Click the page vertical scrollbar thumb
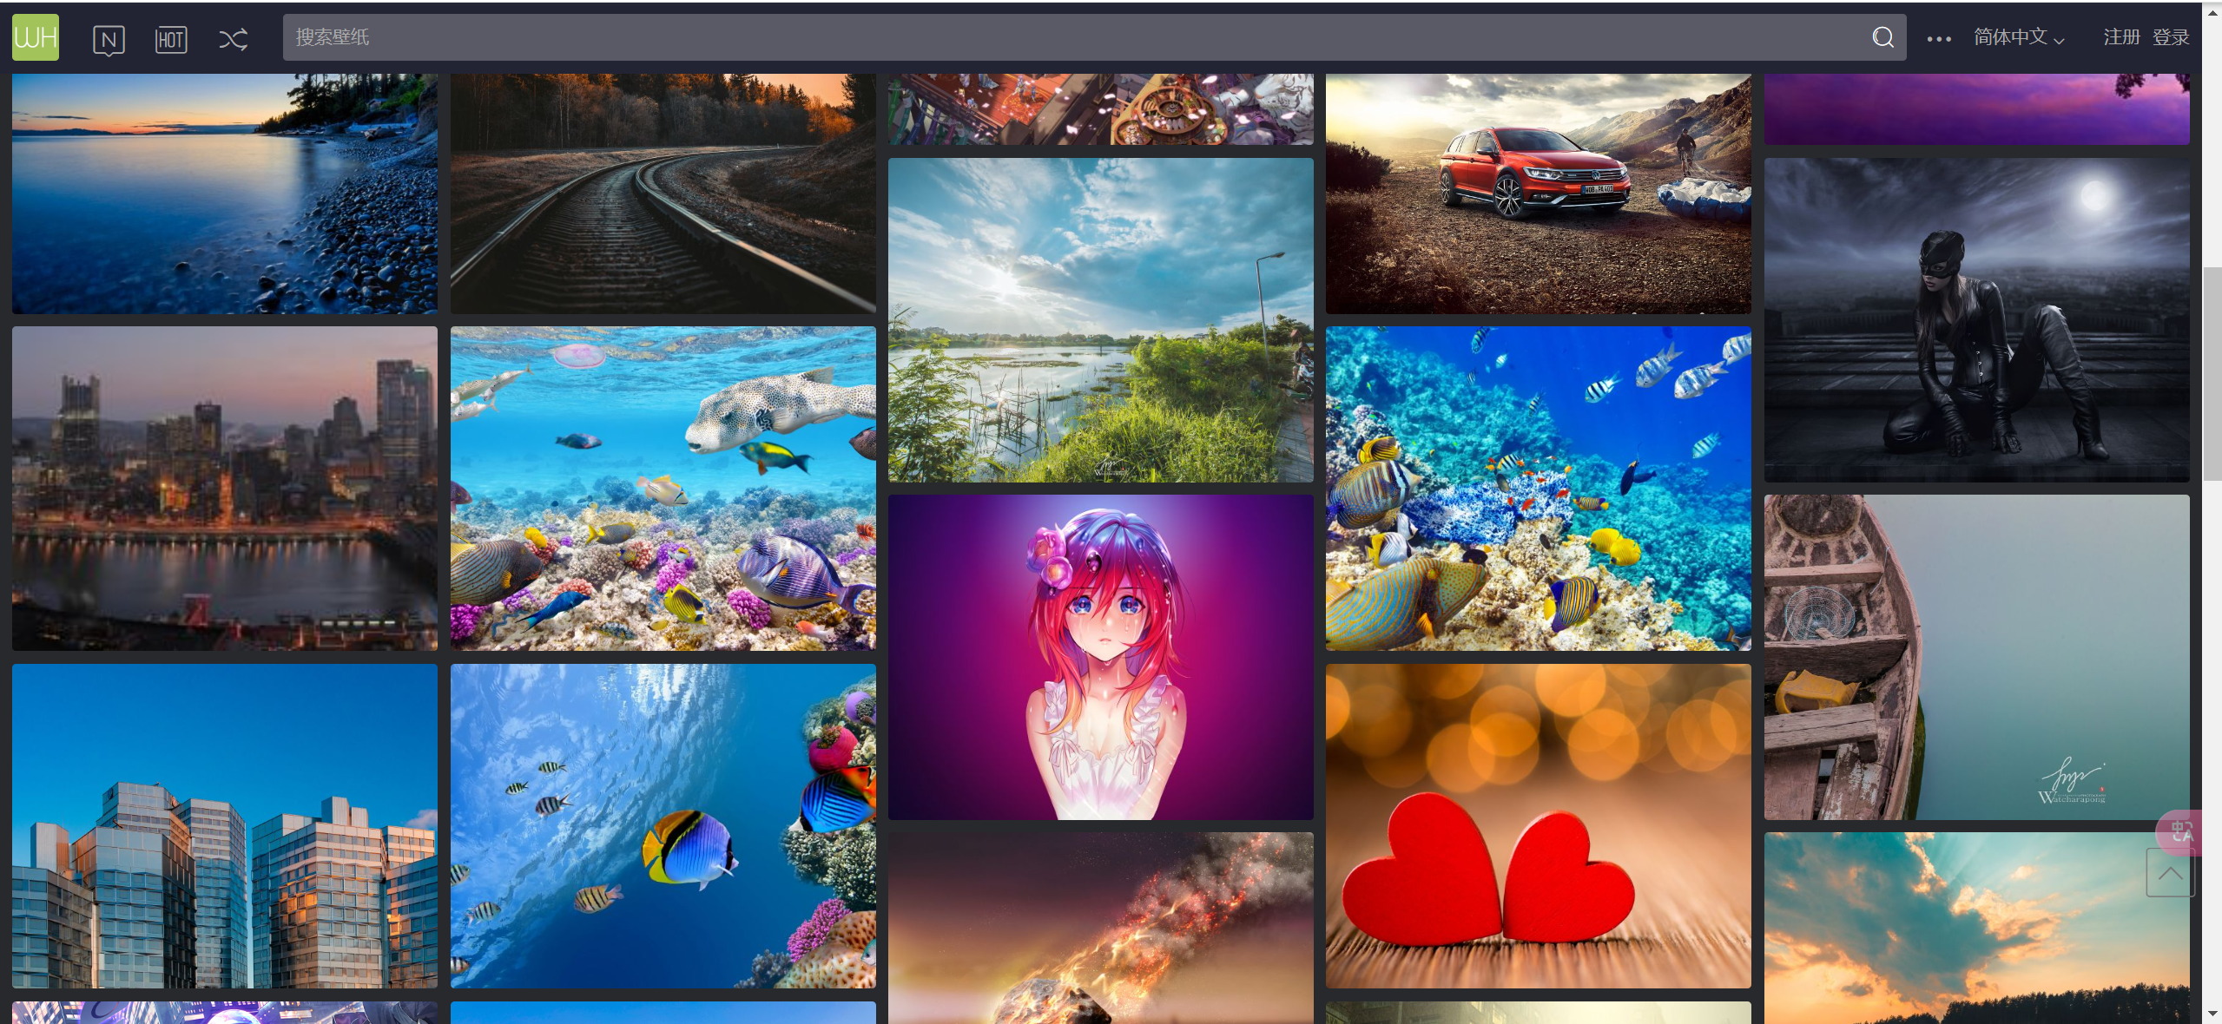2222x1024 pixels. 2212,373
